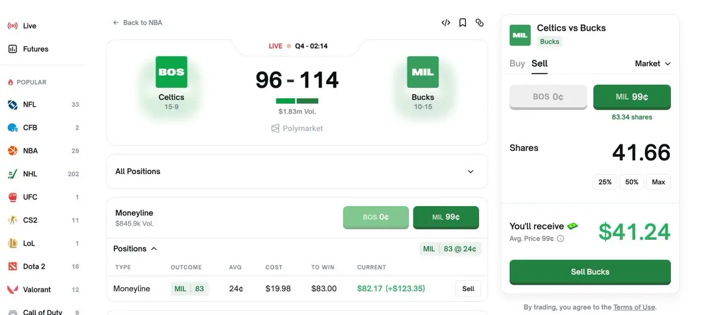Click the MIL 83 outcome chip
This screenshot has width=712, height=315.
189,289
